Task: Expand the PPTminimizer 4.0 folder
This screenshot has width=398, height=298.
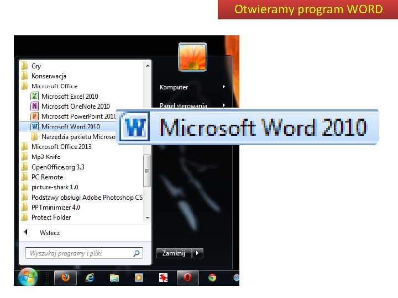Action: [50, 207]
